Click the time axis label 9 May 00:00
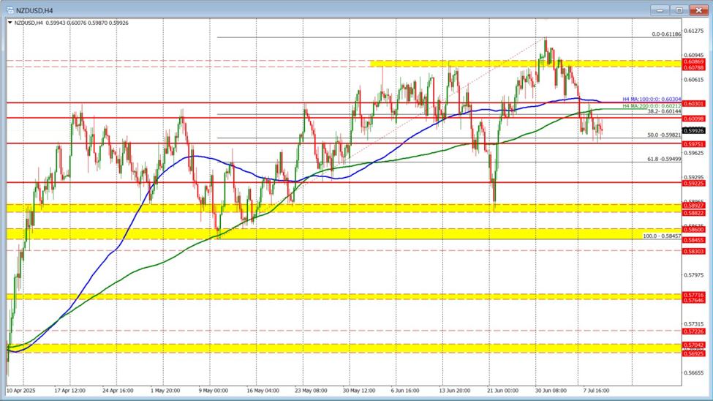 (x=214, y=391)
